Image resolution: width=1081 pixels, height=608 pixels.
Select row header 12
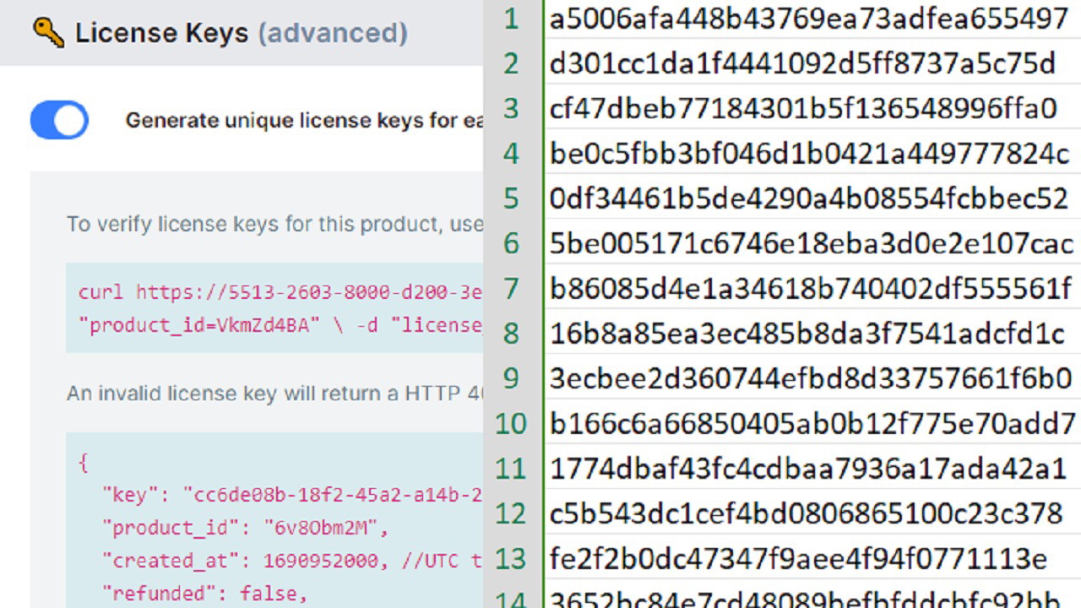511,513
